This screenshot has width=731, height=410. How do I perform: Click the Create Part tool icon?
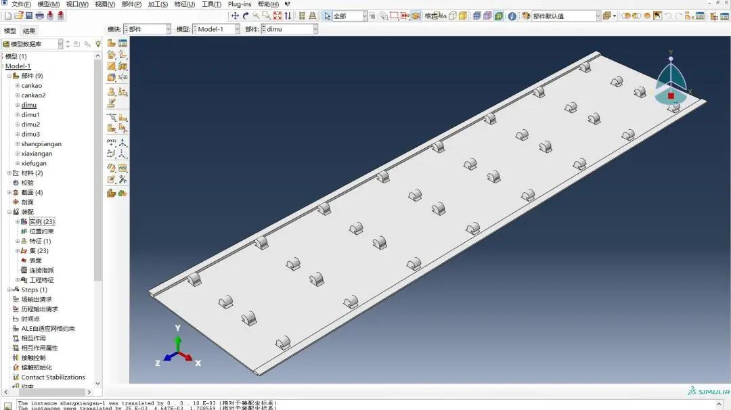tap(112, 43)
